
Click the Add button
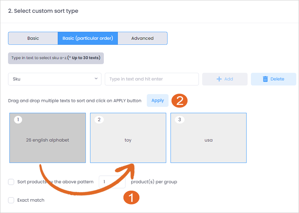pos(225,79)
